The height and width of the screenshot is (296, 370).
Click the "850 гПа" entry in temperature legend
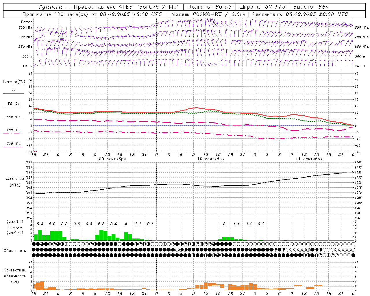(x=14, y=117)
